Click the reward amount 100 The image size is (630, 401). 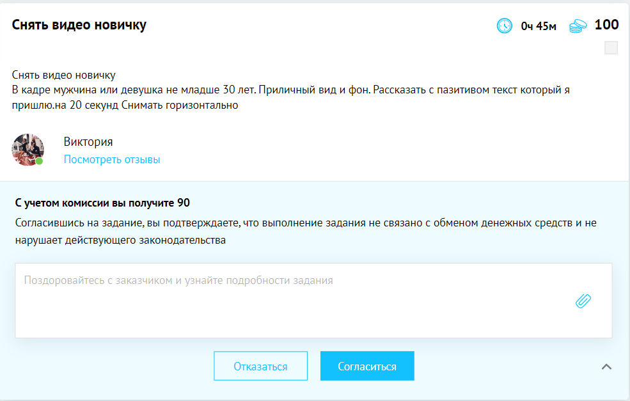[x=606, y=24]
